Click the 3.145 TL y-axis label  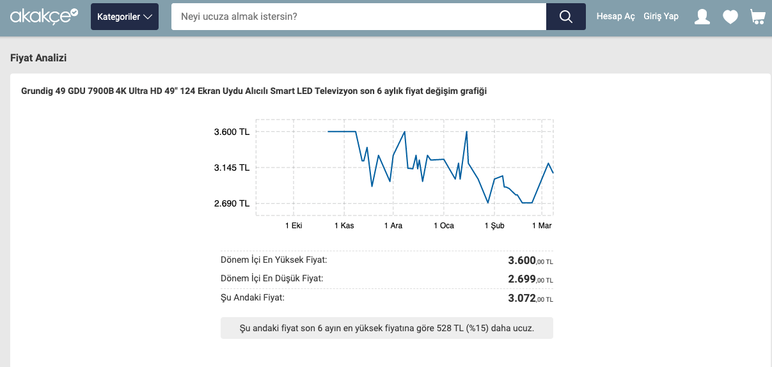click(x=232, y=168)
